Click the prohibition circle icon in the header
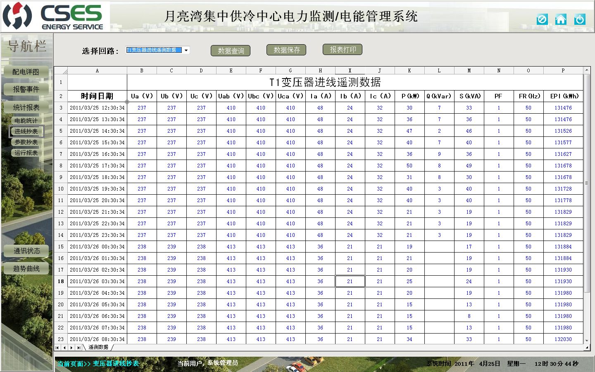This screenshot has width=595, height=372. click(542, 19)
